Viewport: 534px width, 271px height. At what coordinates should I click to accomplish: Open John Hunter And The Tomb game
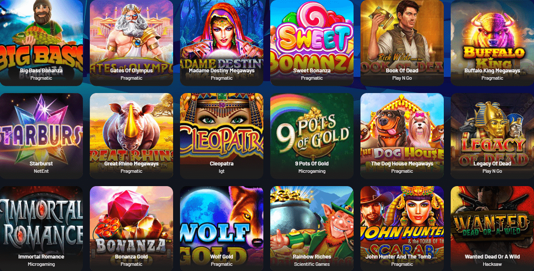click(x=402, y=228)
